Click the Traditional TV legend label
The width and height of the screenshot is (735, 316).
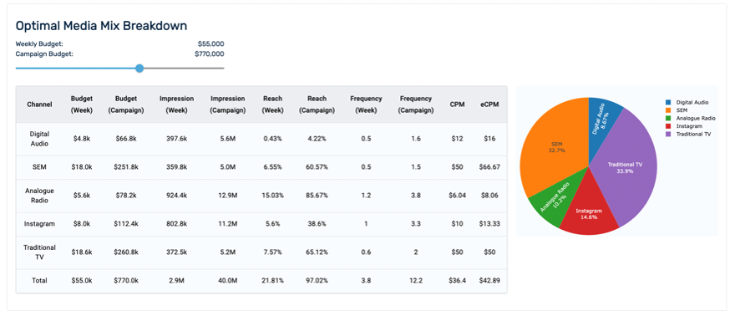[693, 134]
